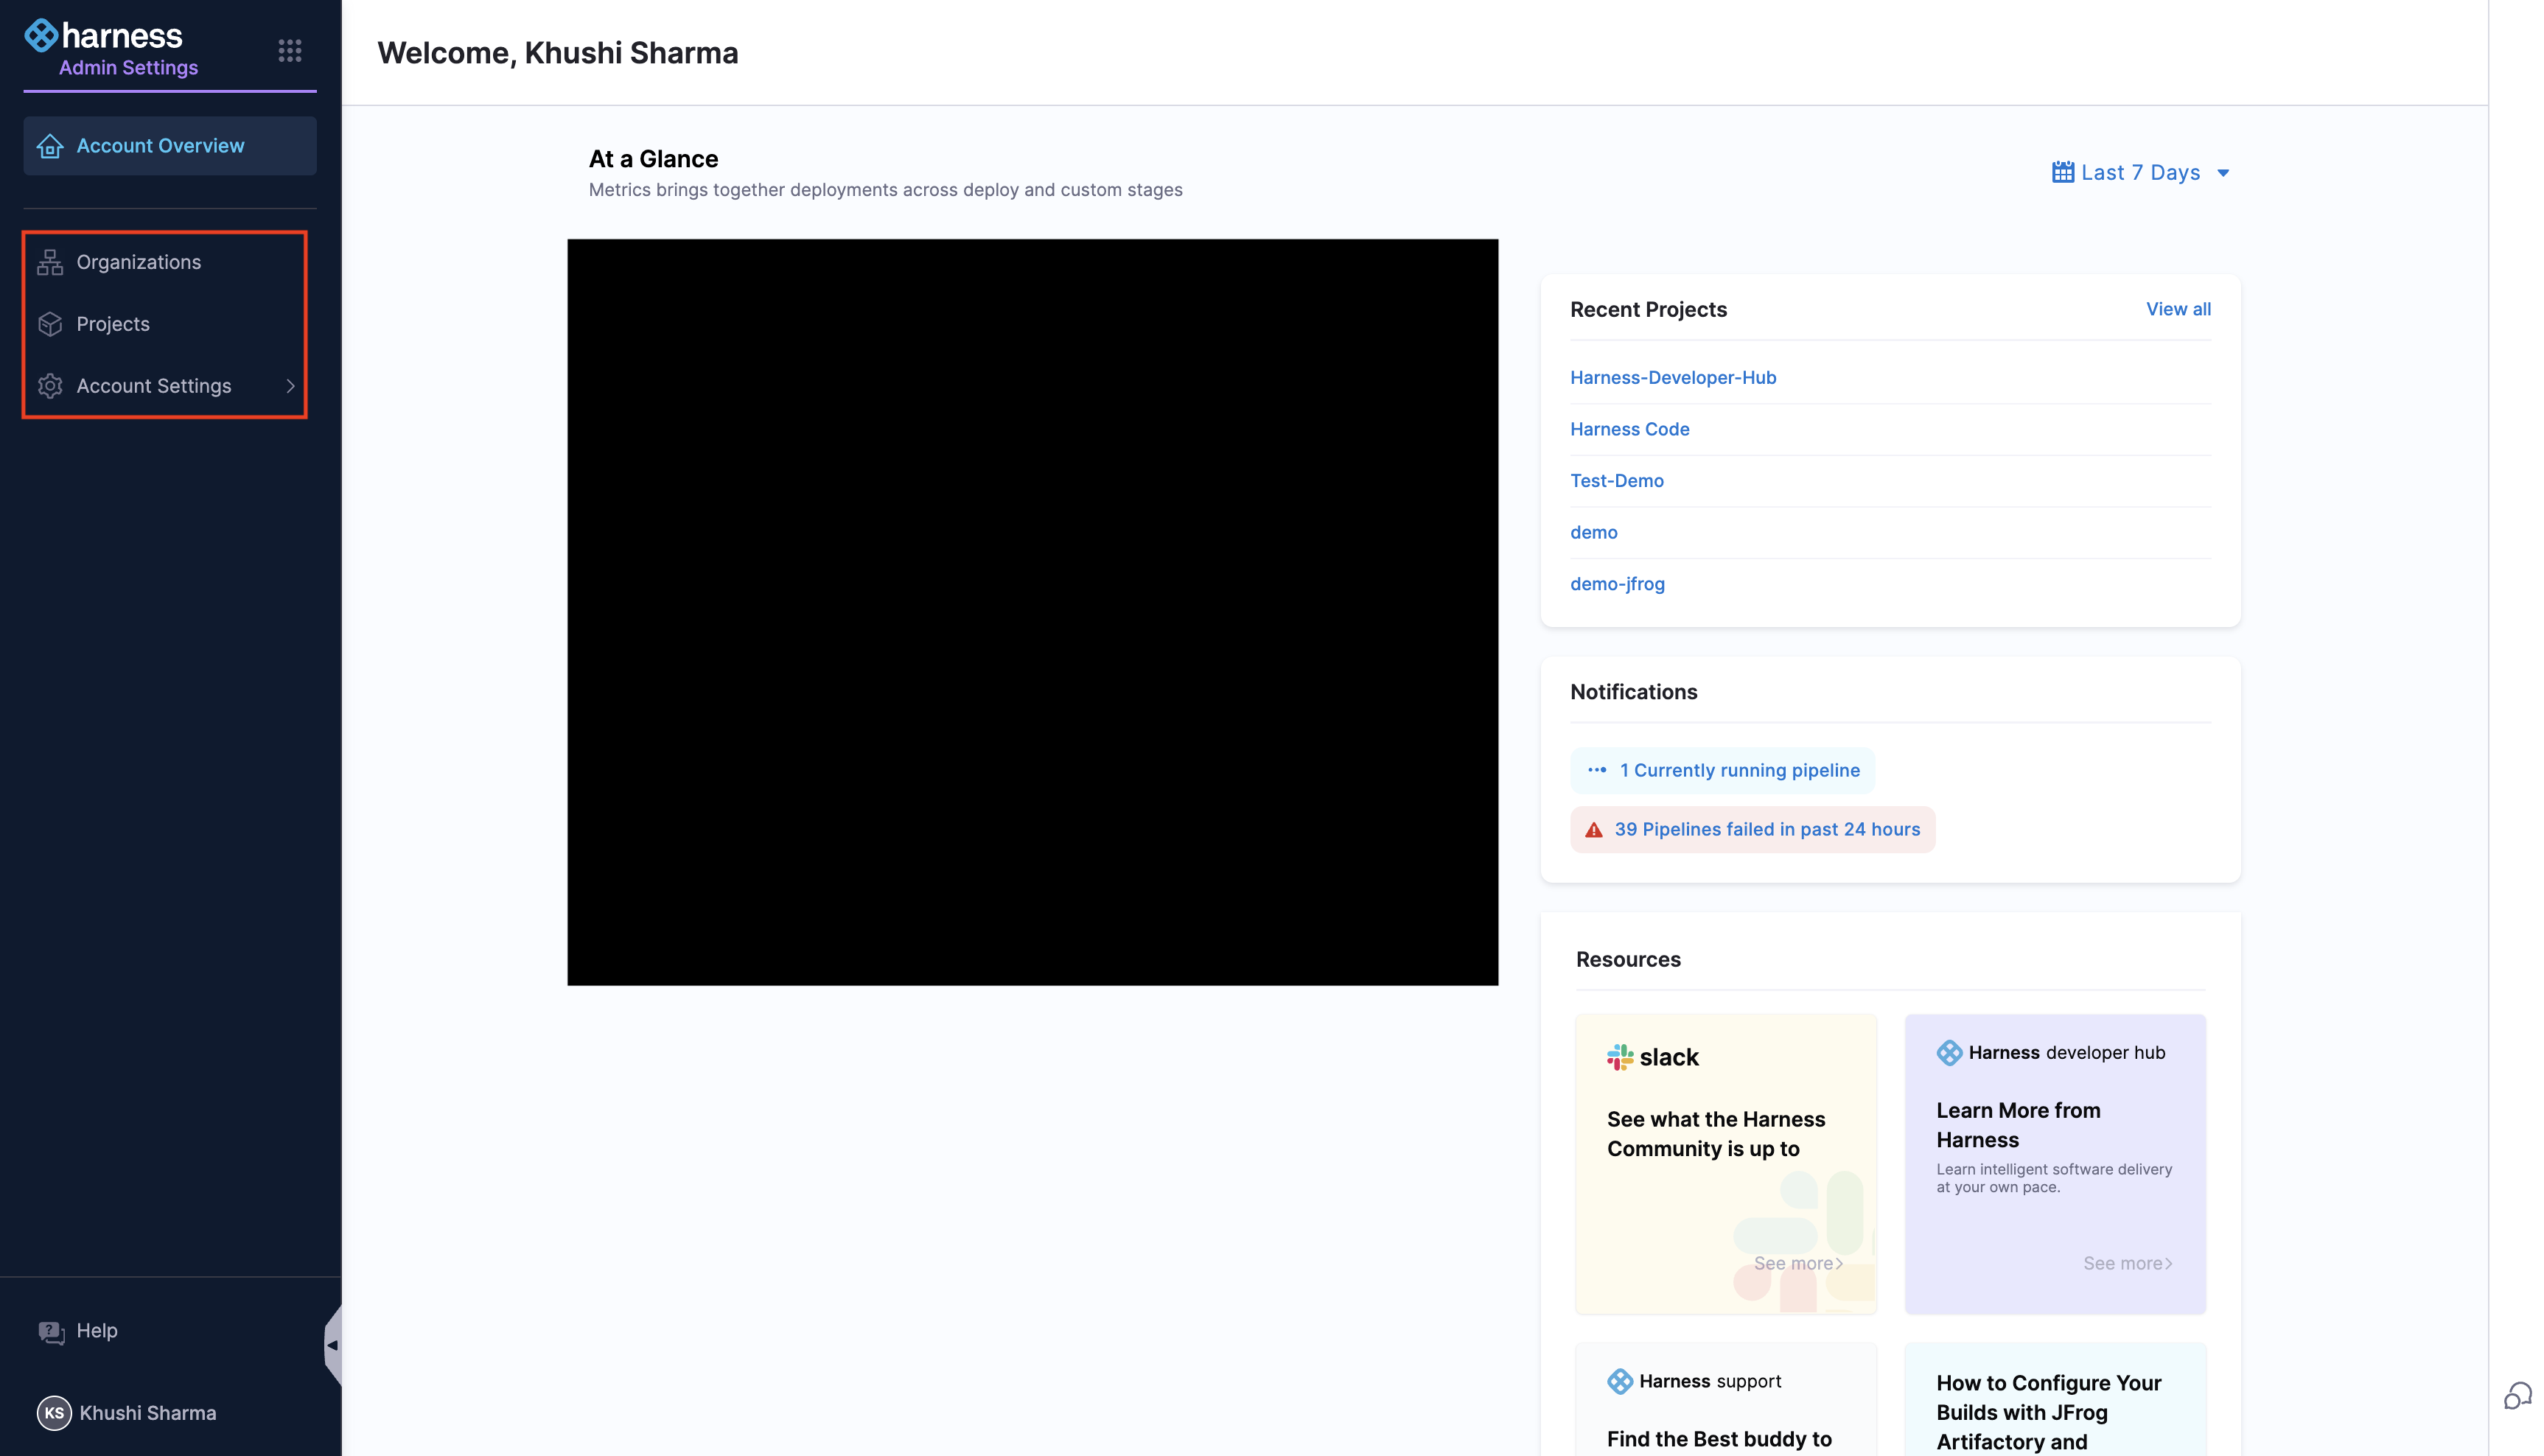Collapse the left sidebar navigation
The height and width of the screenshot is (1456, 2544).
click(x=332, y=1345)
